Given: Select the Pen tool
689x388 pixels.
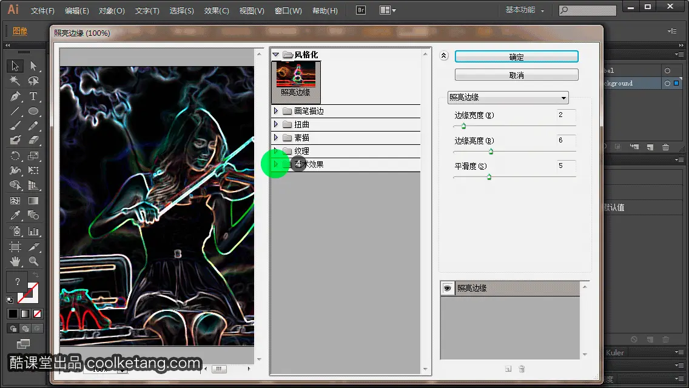Looking at the screenshot, I should (x=15, y=96).
